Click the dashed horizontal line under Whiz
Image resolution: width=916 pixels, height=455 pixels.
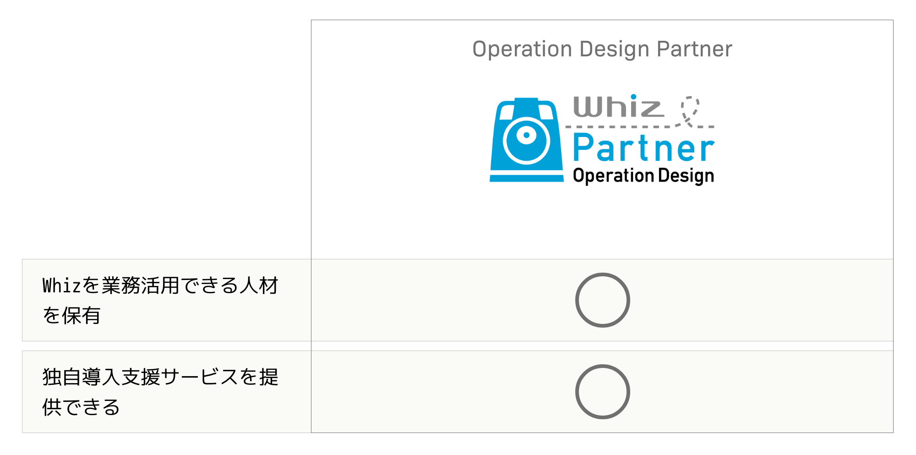640,126
